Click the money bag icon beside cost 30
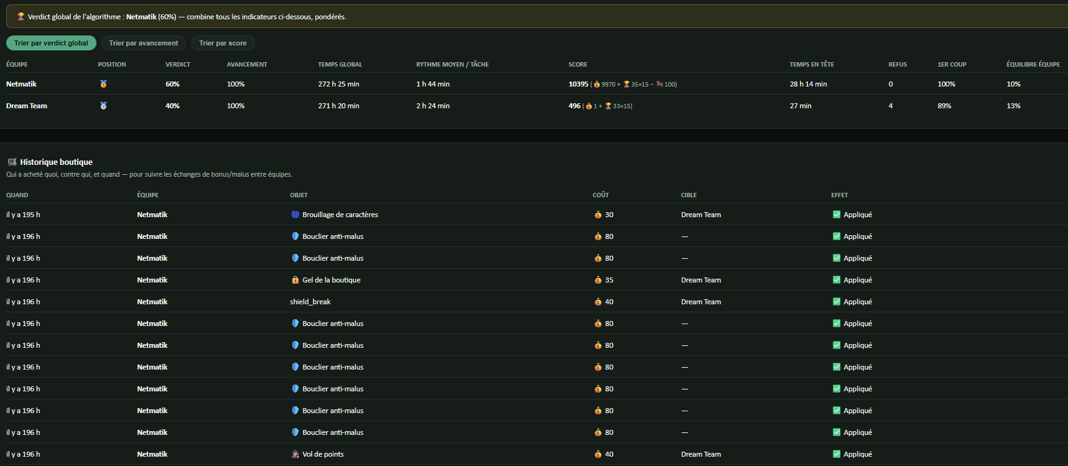This screenshot has height=466, width=1068. (598, 215)
